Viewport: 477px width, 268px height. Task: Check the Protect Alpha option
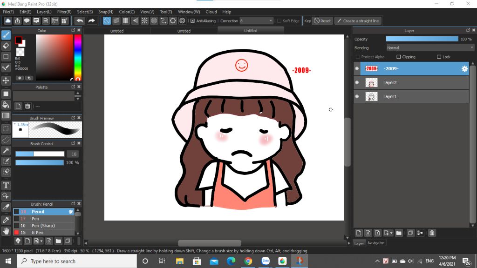point(358,57)
